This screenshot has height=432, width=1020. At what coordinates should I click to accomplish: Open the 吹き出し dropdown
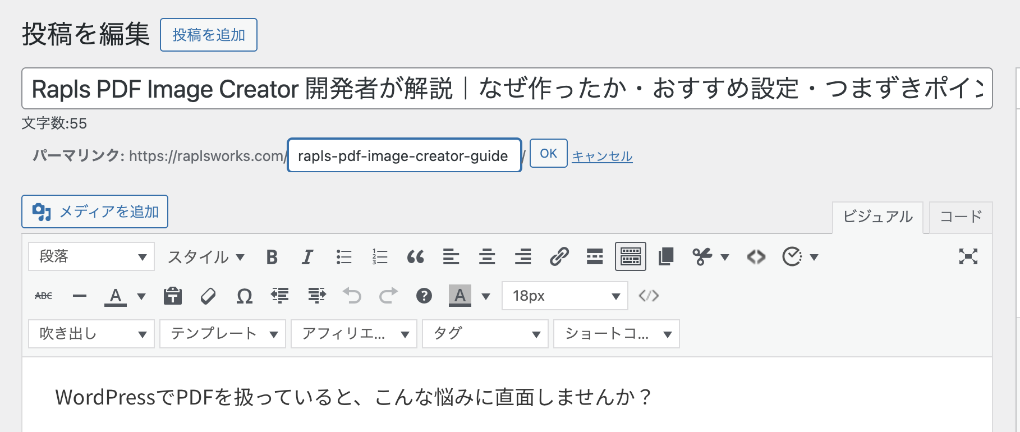(x=91, y=334)
